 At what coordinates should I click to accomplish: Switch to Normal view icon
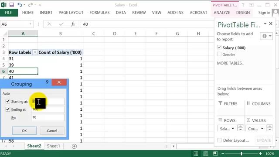tap(196, 154)
